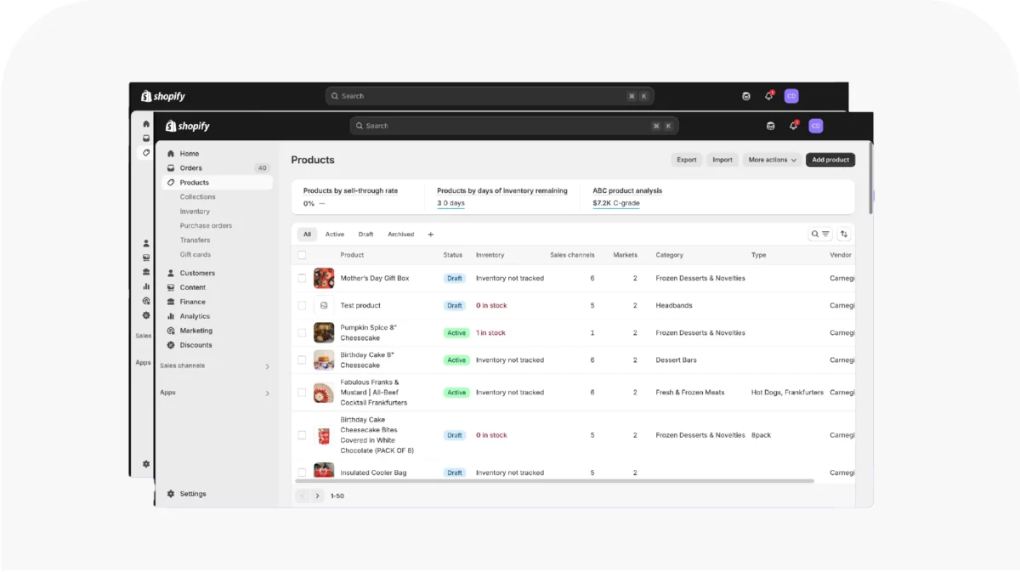The image size is (1020, 572).
Task: Click the analytics icon in back window sidebar
Action: pos(146,286)
